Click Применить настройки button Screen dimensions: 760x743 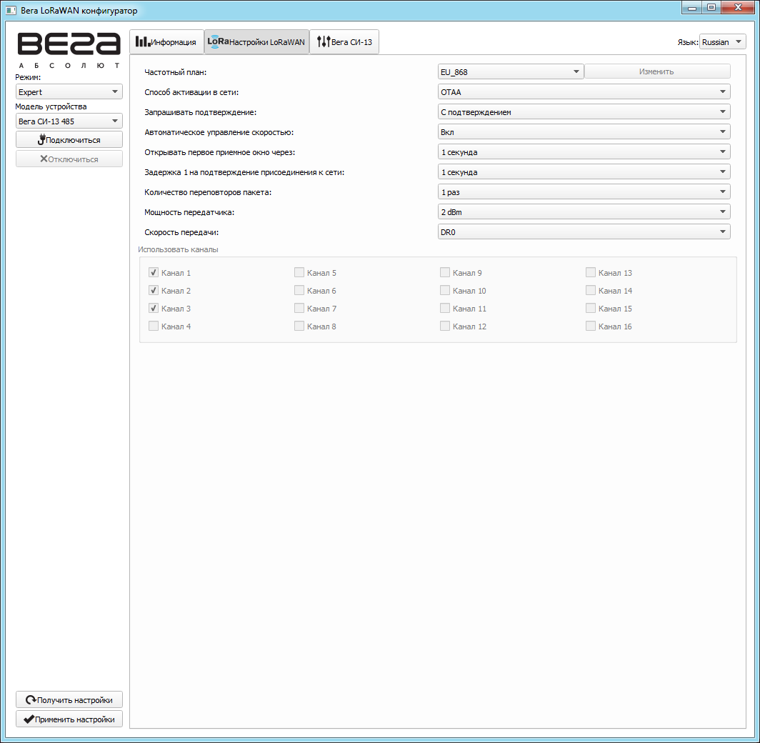pos(69,719)
